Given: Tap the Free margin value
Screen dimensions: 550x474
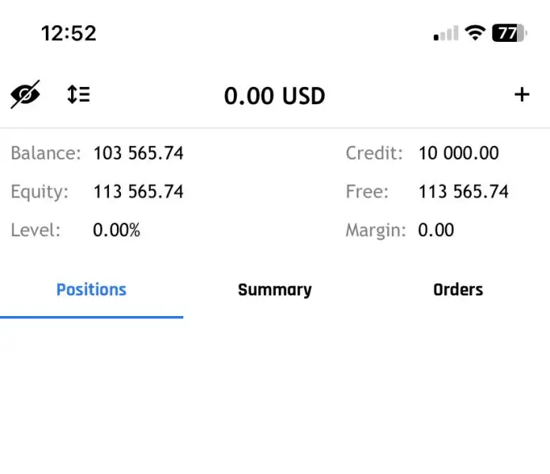Looking at the screenshot, I should pos(463,192).
